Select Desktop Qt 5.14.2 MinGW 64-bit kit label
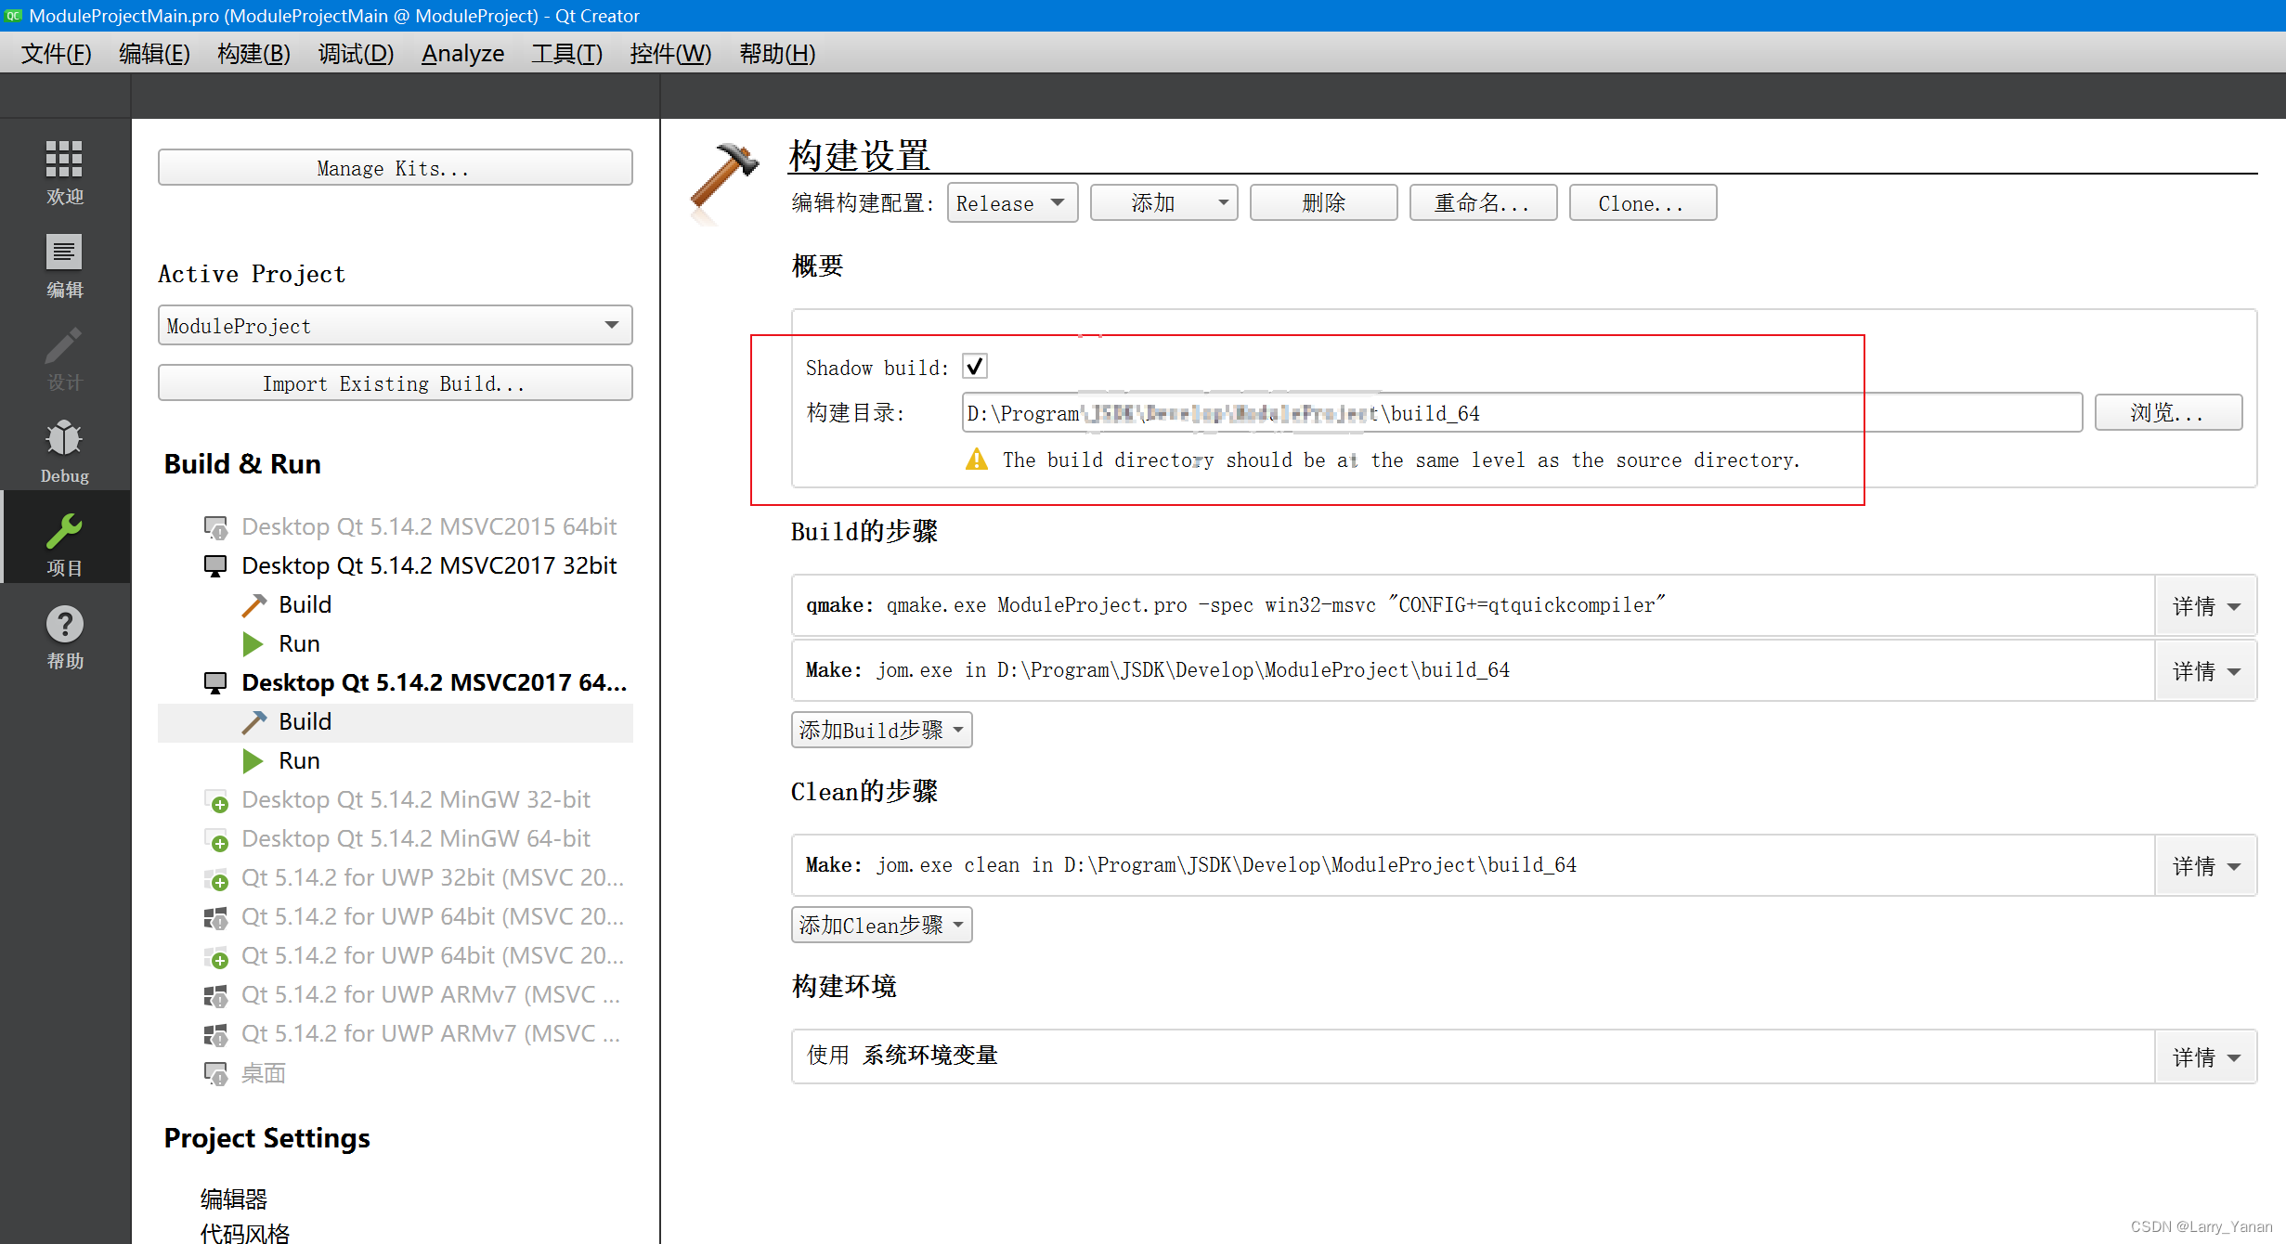Screen dimensions: 2286x1244 coord(416,838)
